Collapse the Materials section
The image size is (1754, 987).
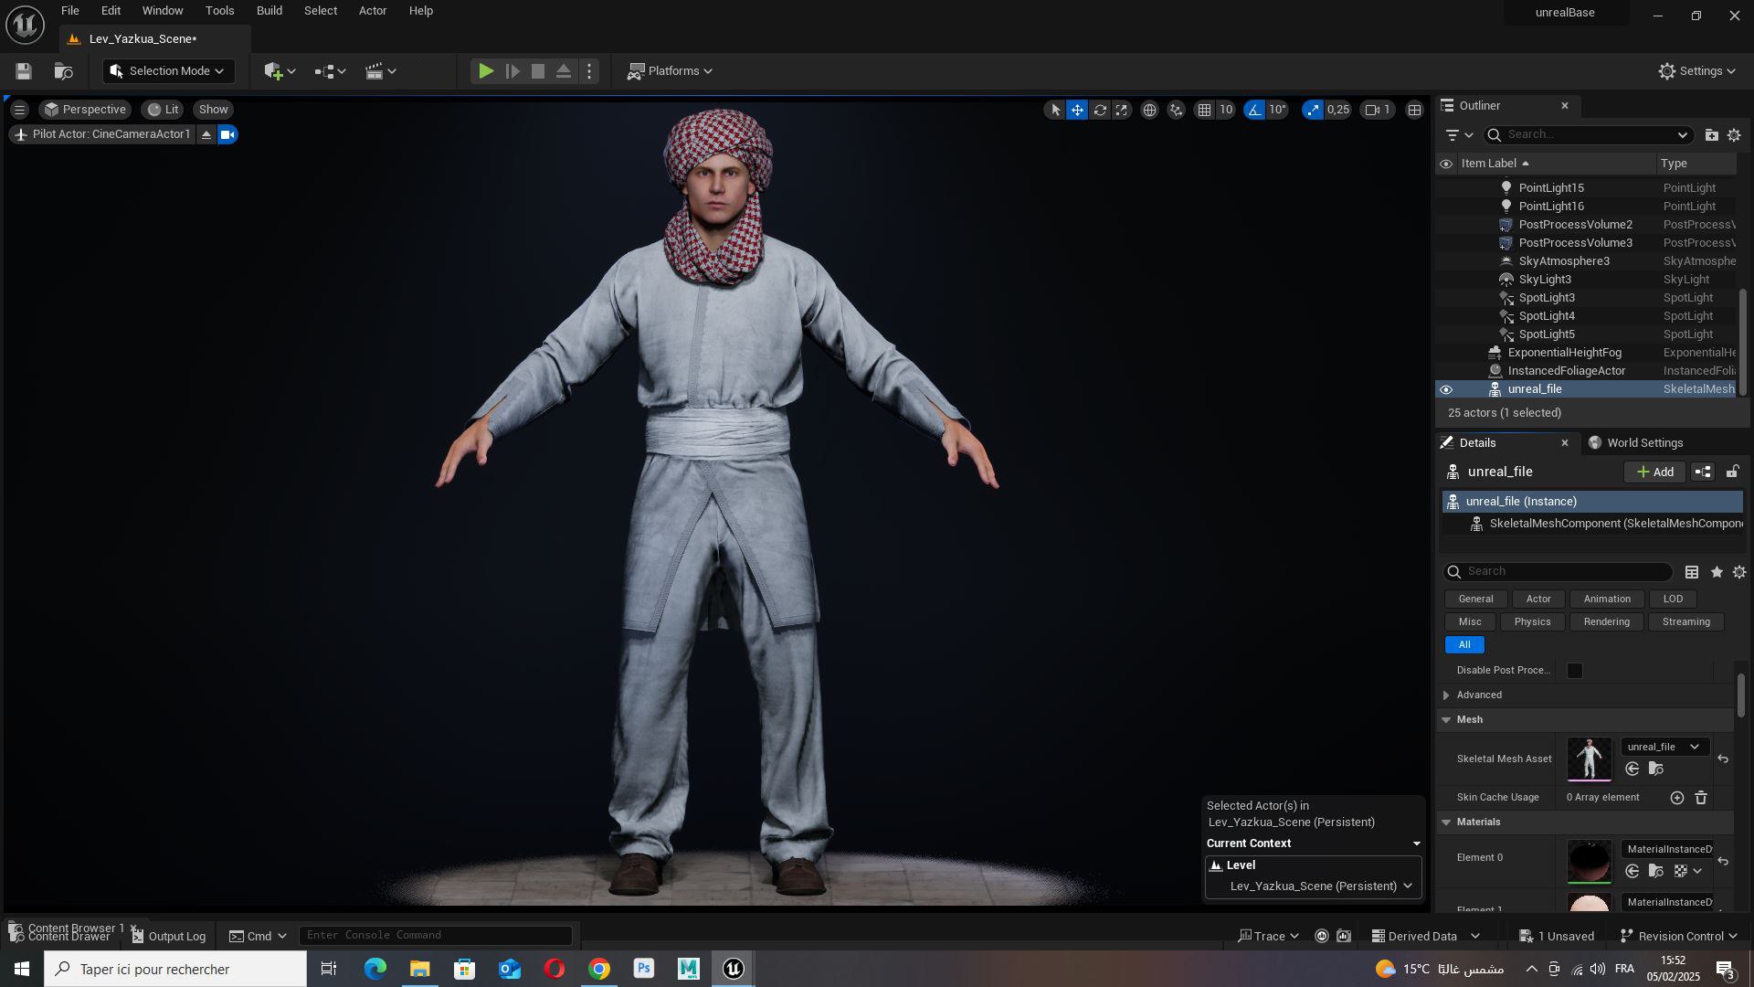[x=1446, y=822]
